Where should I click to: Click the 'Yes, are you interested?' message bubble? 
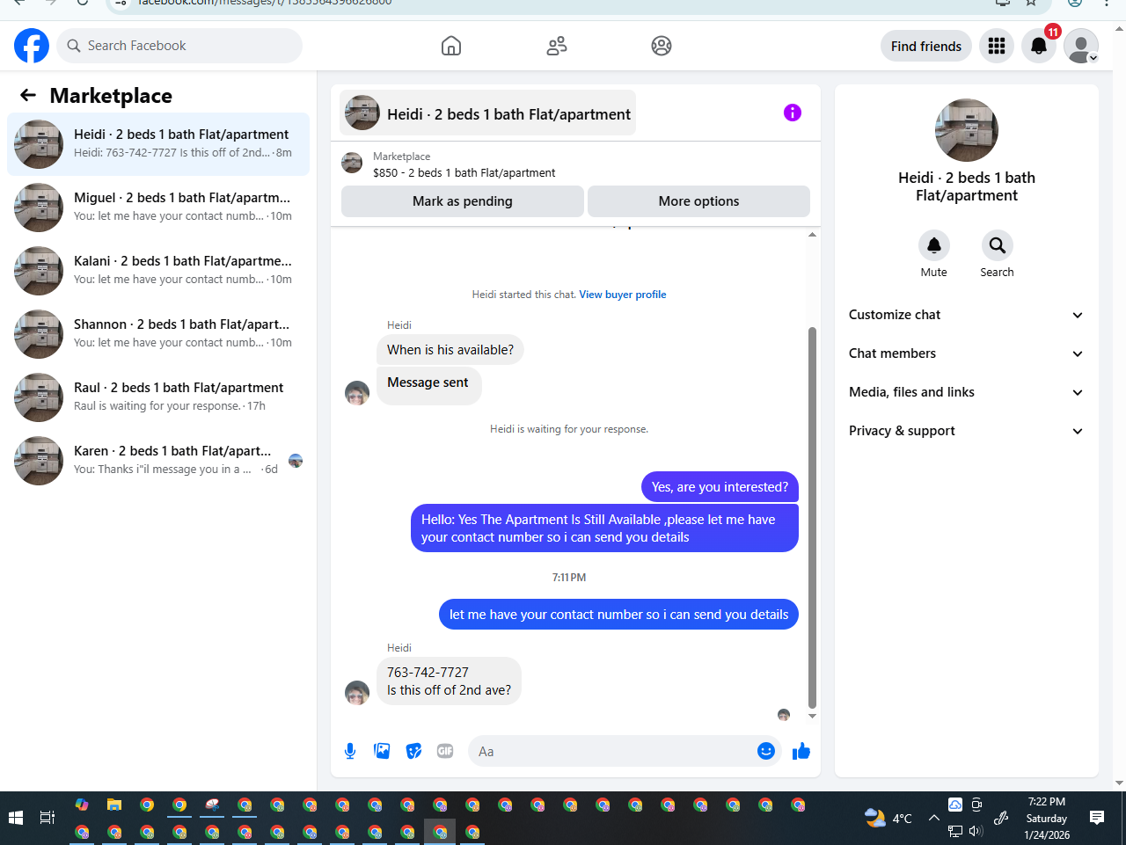click(x=720, y=487)
